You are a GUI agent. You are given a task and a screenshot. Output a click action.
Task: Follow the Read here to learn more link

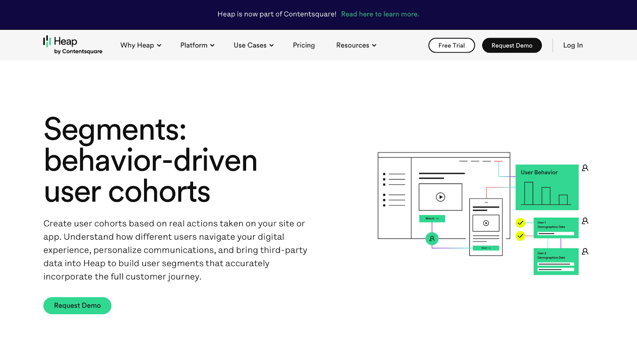pyautogui.click(x=380, y=14)
